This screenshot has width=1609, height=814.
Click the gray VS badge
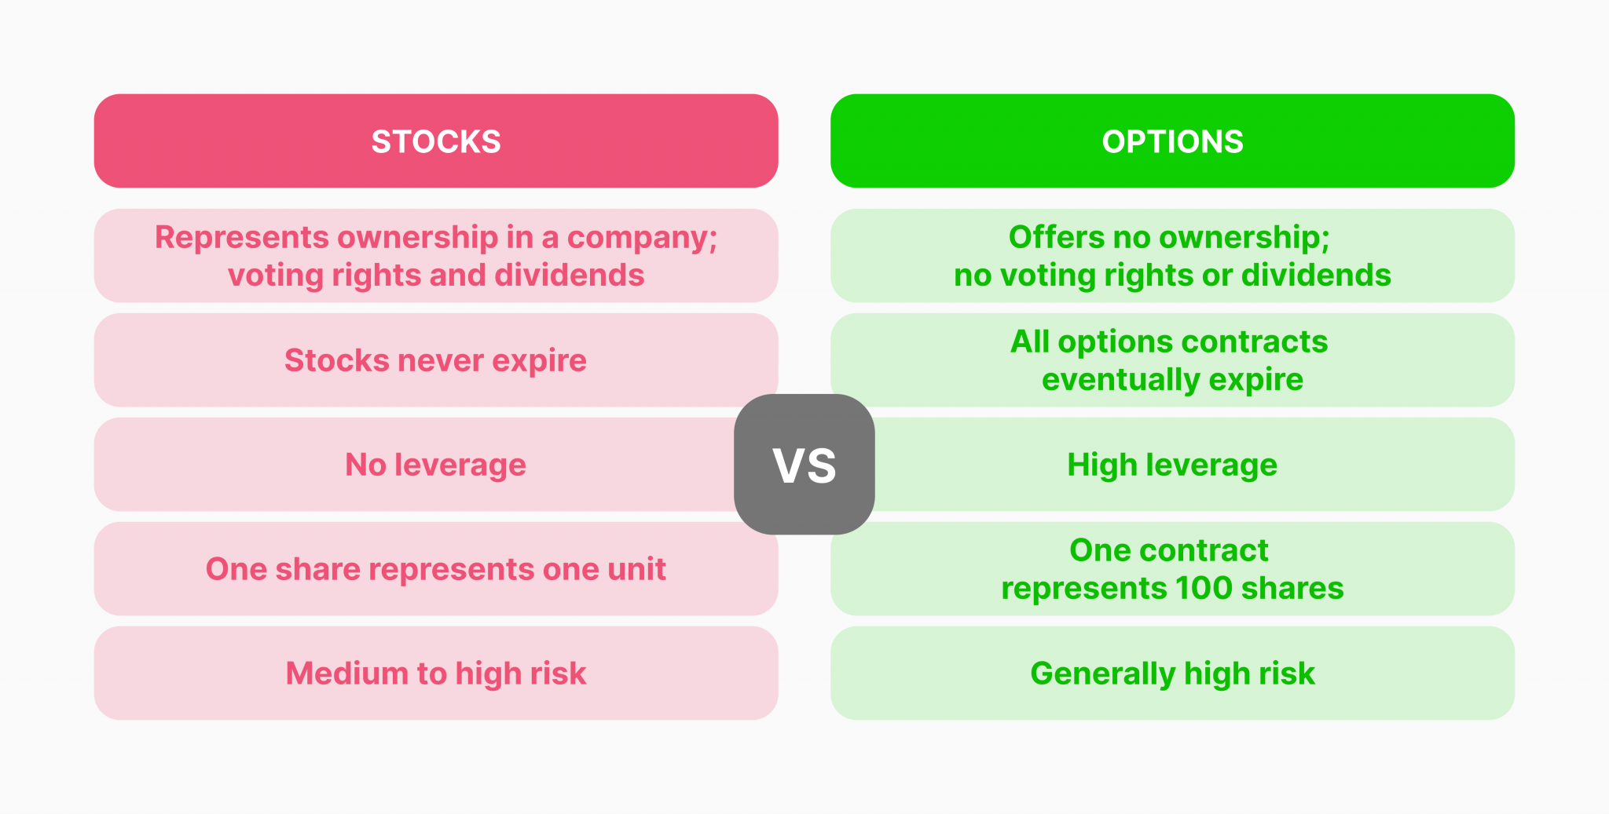(x=804, y=465)
